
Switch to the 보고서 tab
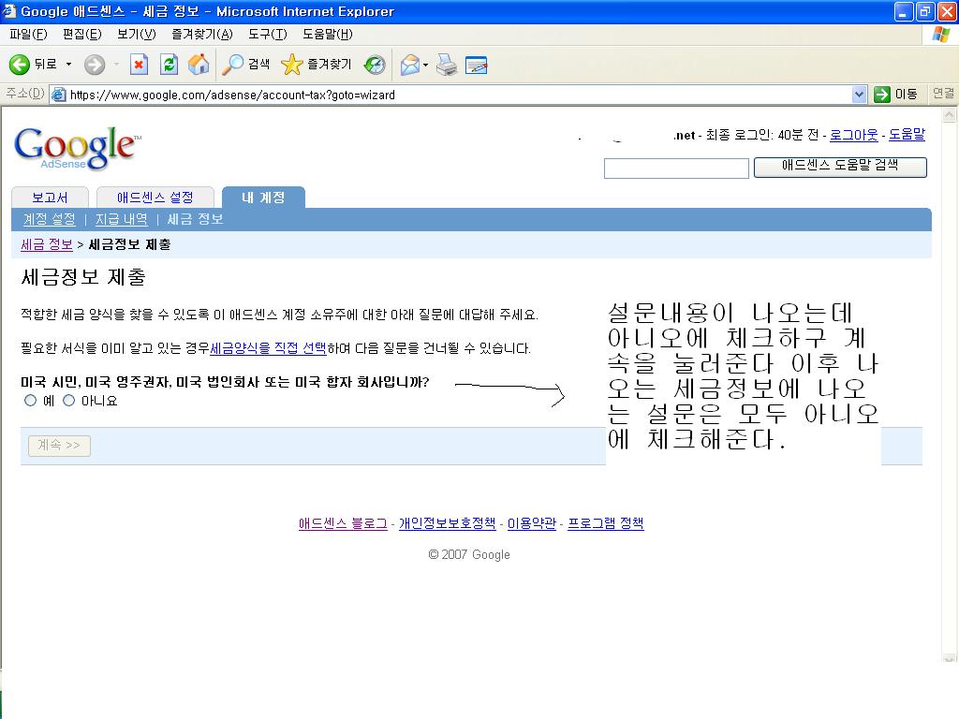point(51,198)
